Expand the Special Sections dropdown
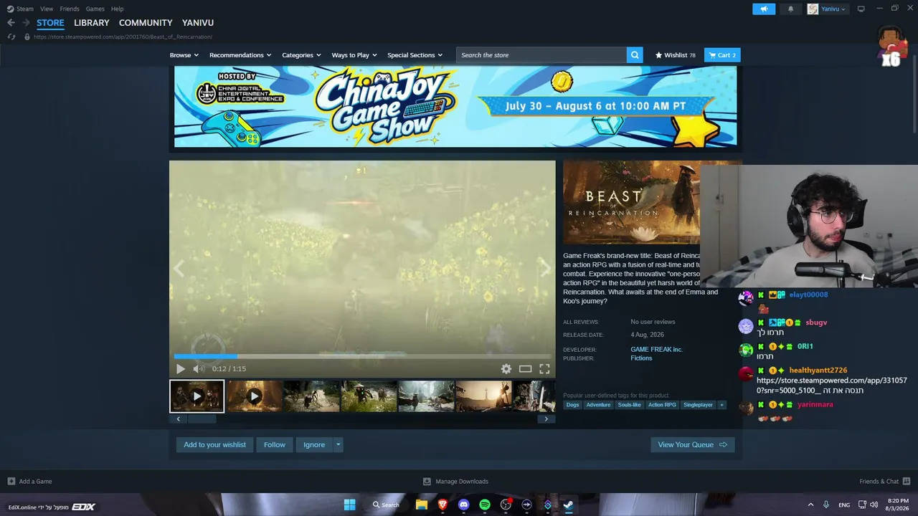Screen dimensions: 918x516 [415, 55]
